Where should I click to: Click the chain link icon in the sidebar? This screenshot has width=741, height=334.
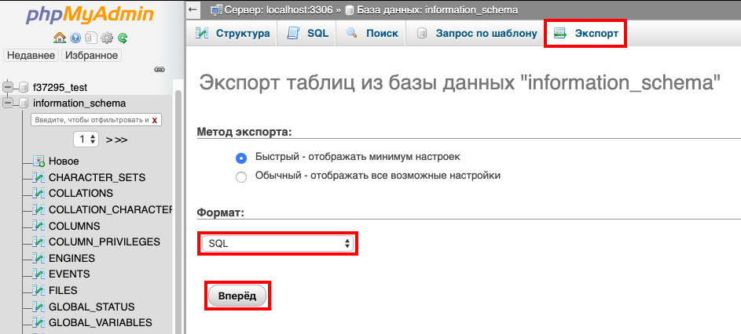click(160, 69)
